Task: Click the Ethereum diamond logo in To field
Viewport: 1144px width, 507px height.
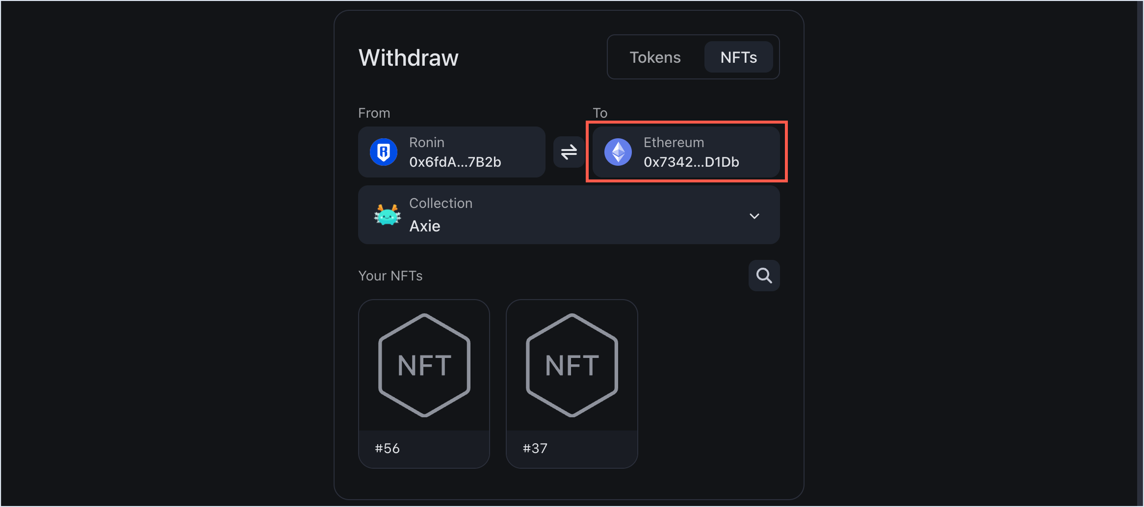Action: pos(618,152)
